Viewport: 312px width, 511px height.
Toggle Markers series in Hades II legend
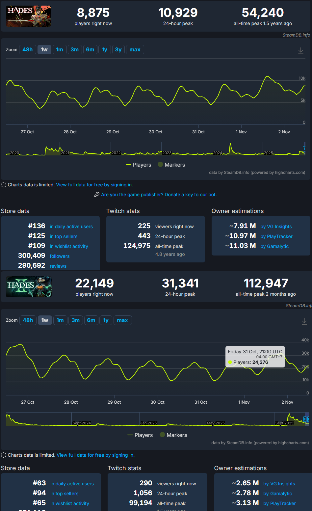click(x=173, y=435)
